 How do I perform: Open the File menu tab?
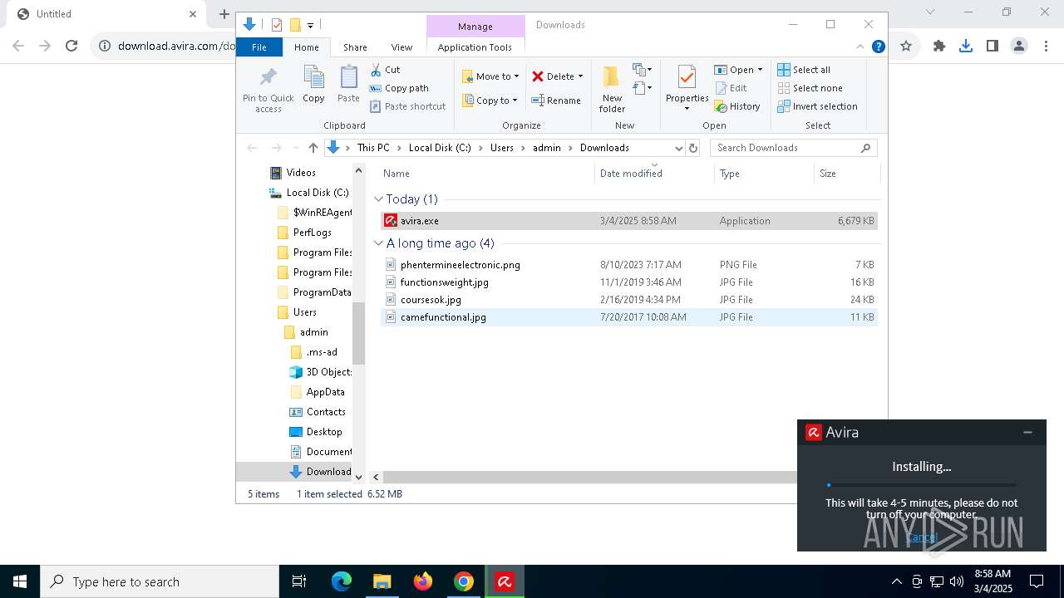[259, 47]
